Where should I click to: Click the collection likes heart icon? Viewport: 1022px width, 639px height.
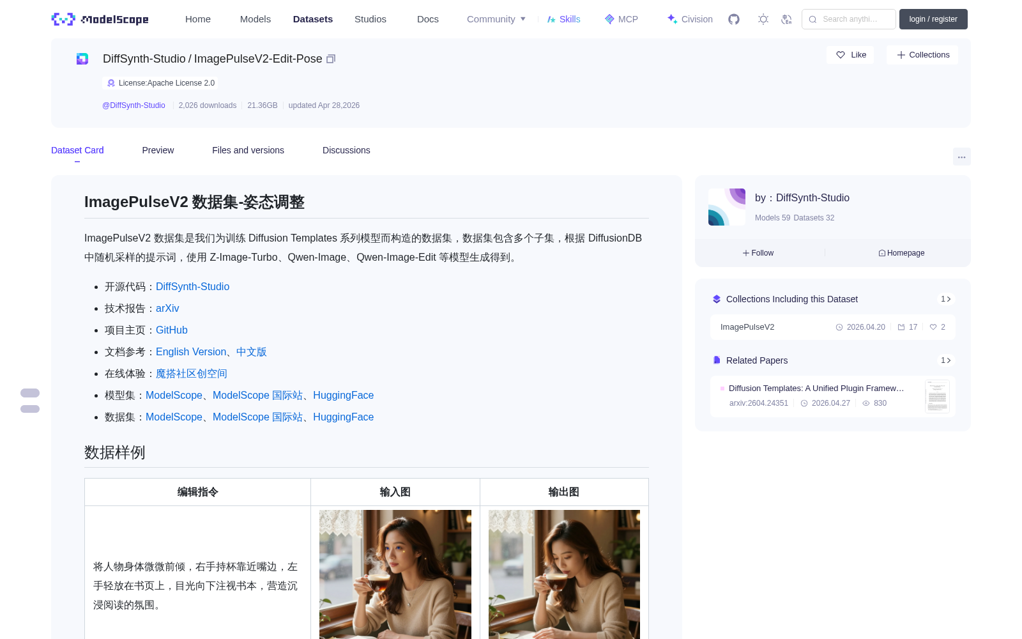pos(933,327)
